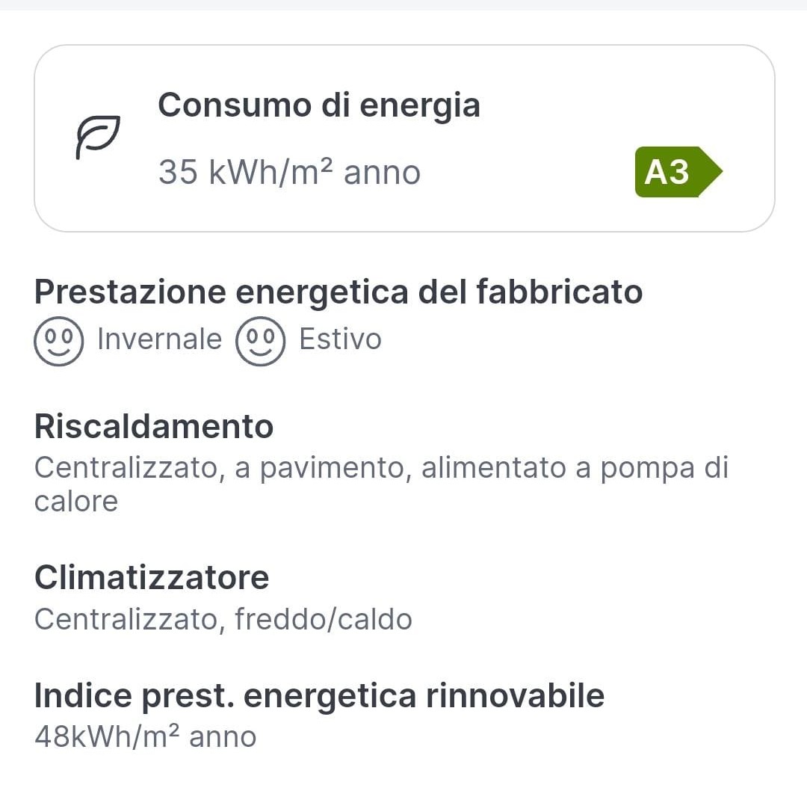The image size is (807, 788).
Task: Click the 48kWh/m² anno value
Action: 146,736
